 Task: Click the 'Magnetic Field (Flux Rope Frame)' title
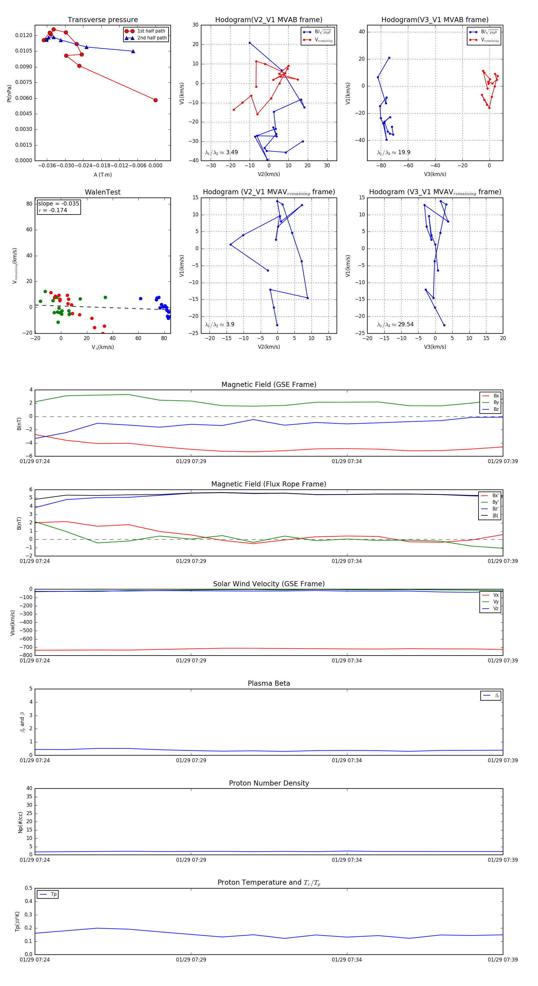click(269, 484)
